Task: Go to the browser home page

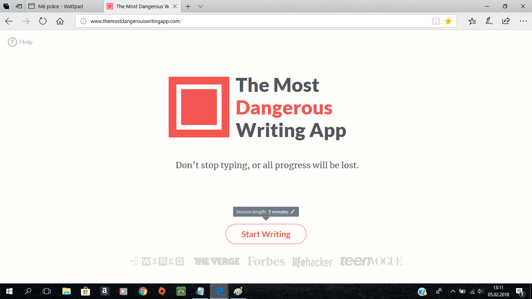Action: point(60,21)
